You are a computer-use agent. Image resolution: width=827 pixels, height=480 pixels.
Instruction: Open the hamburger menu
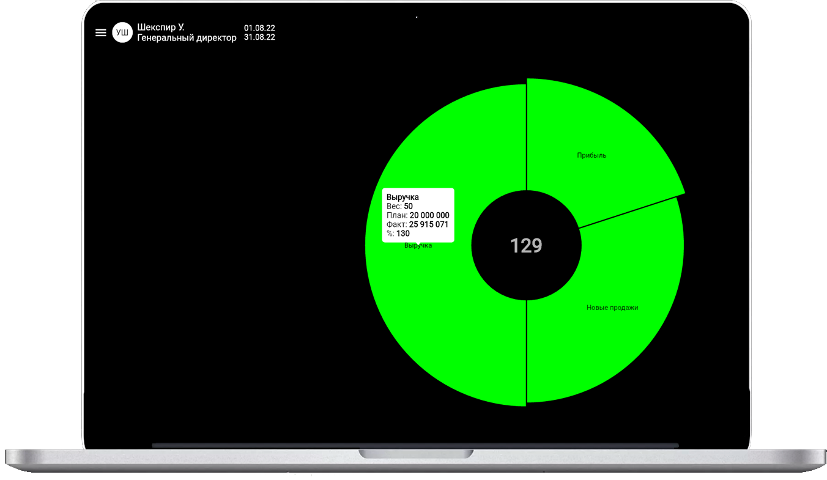click(x=101, y=33)
